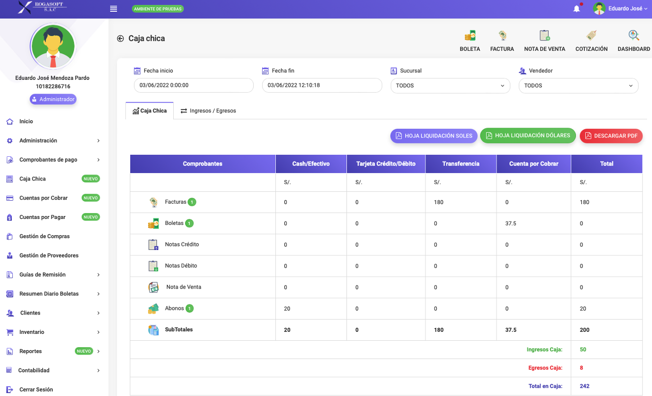Open the Vendedor dropdown
Viewport: 652px width, 396px height.
[578, 86]
